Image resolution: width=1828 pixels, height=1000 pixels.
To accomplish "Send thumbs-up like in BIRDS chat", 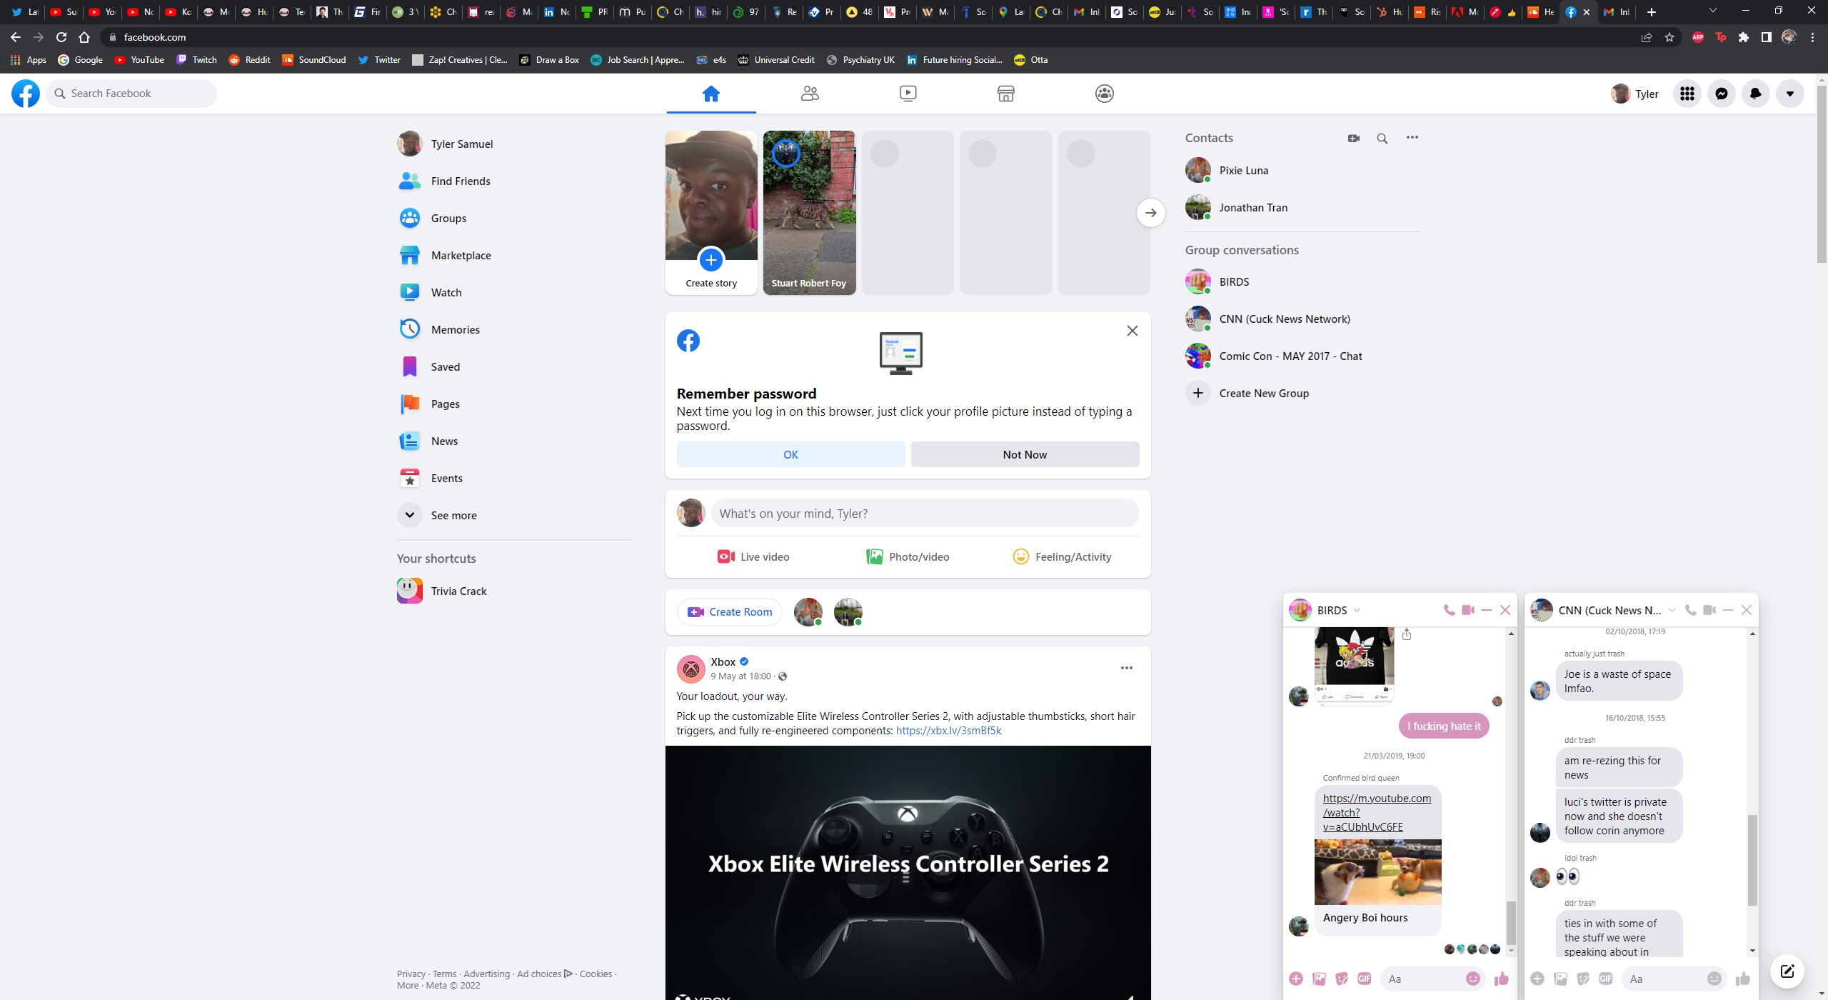I will [1502, 979].
